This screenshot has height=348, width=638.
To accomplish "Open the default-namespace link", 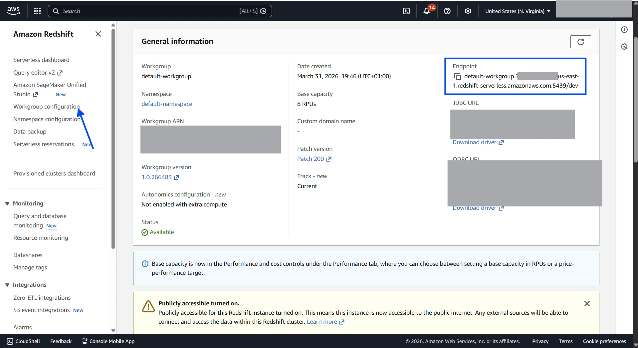I will (167, 104).
